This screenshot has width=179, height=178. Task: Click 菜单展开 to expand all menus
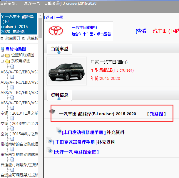[13, 38]
